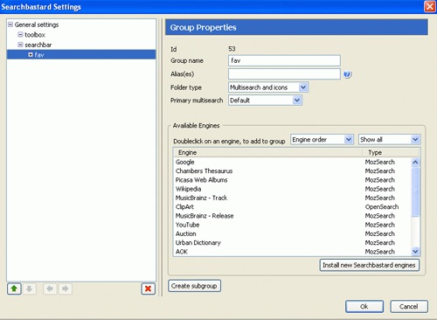Sort by the Type column header
The width and height of the screenshot is (437, 320).
pos(391,152)
